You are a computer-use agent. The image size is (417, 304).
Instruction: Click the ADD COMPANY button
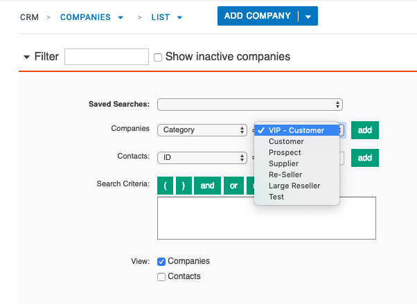tap(258, 16)
